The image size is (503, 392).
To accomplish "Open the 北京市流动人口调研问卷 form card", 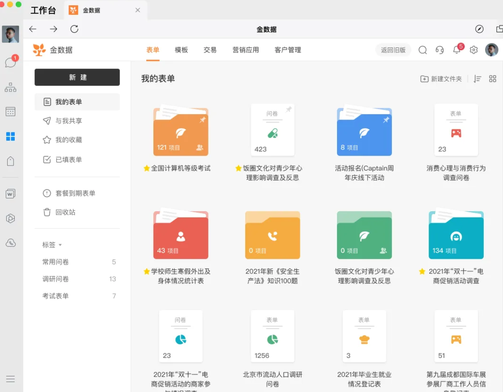I will [273, 336].
